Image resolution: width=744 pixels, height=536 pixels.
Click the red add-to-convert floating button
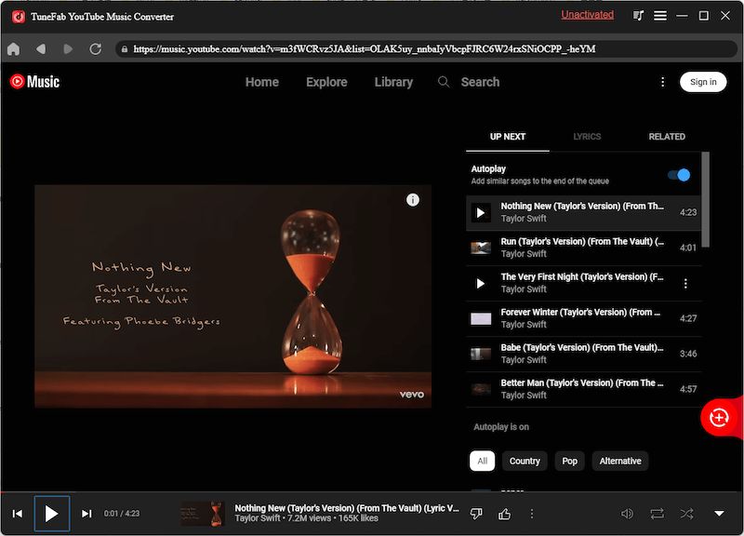[x=719, y=418]
